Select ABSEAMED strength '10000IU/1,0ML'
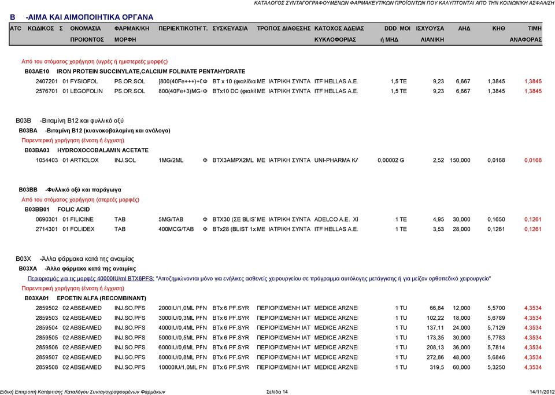Viewport: 555px width, 395px height. pyautogui.click(x=177, y=368)
